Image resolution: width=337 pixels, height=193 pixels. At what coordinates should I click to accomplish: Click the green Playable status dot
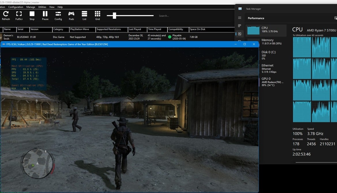[170, 37]
